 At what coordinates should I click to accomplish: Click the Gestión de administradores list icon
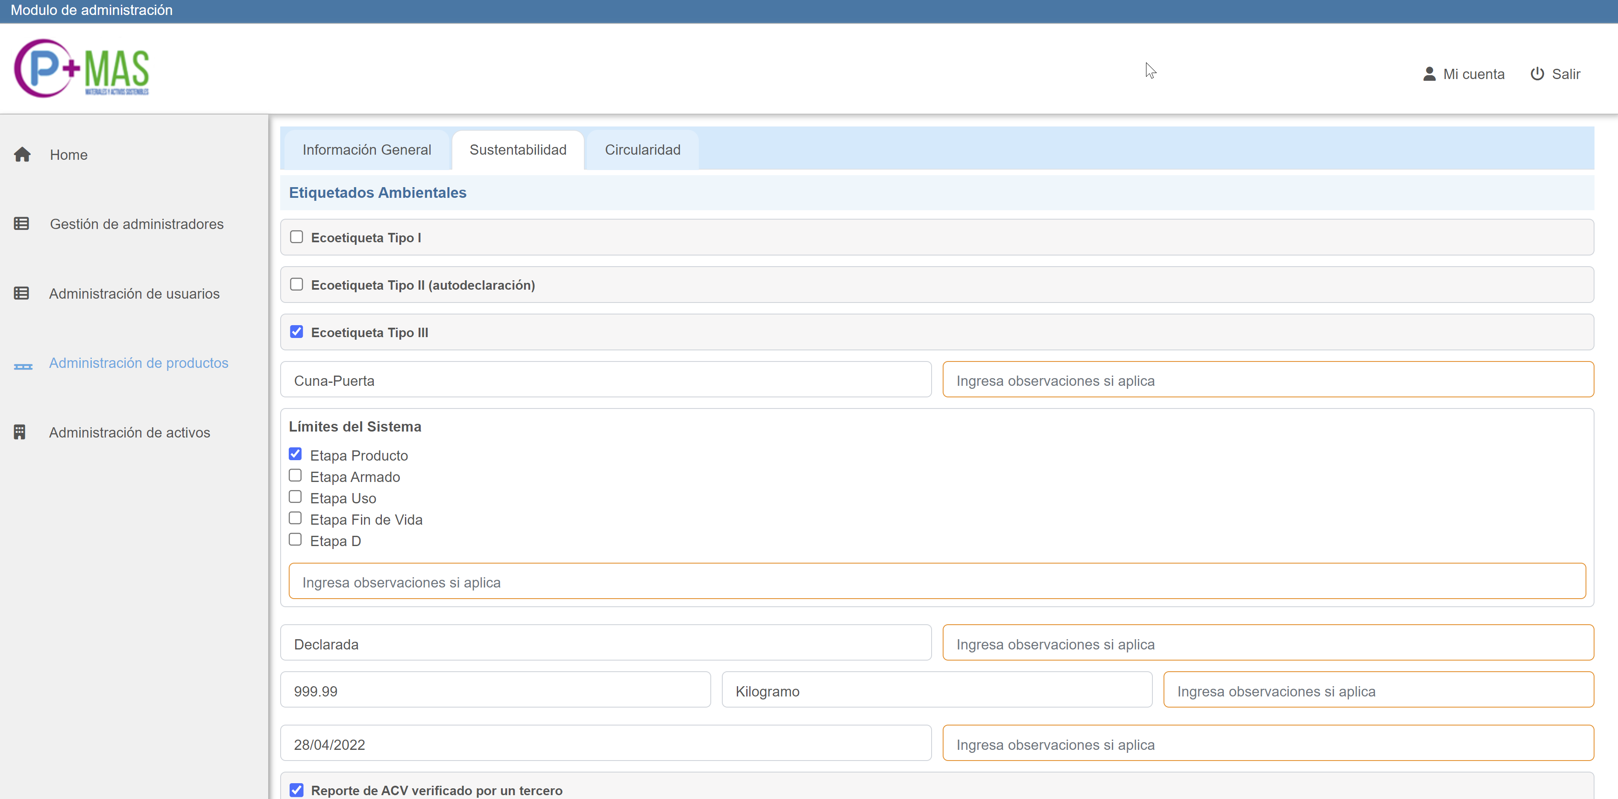(x=21, y=223)
